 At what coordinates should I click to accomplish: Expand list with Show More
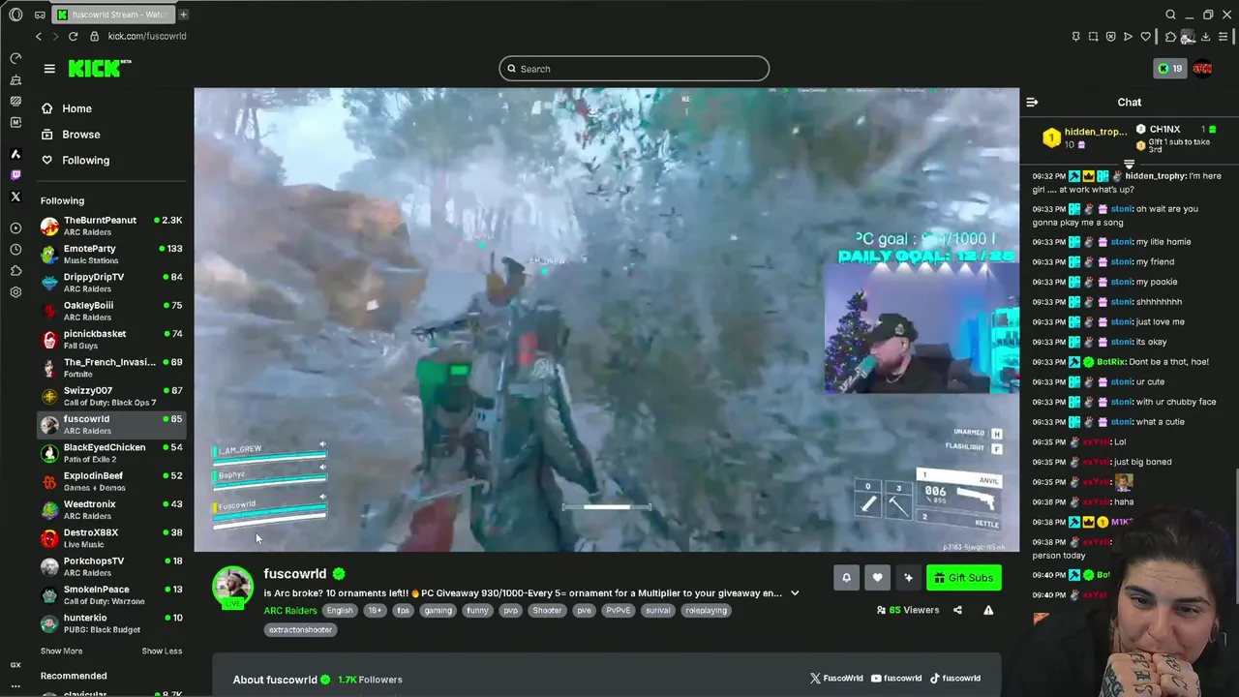61,651
